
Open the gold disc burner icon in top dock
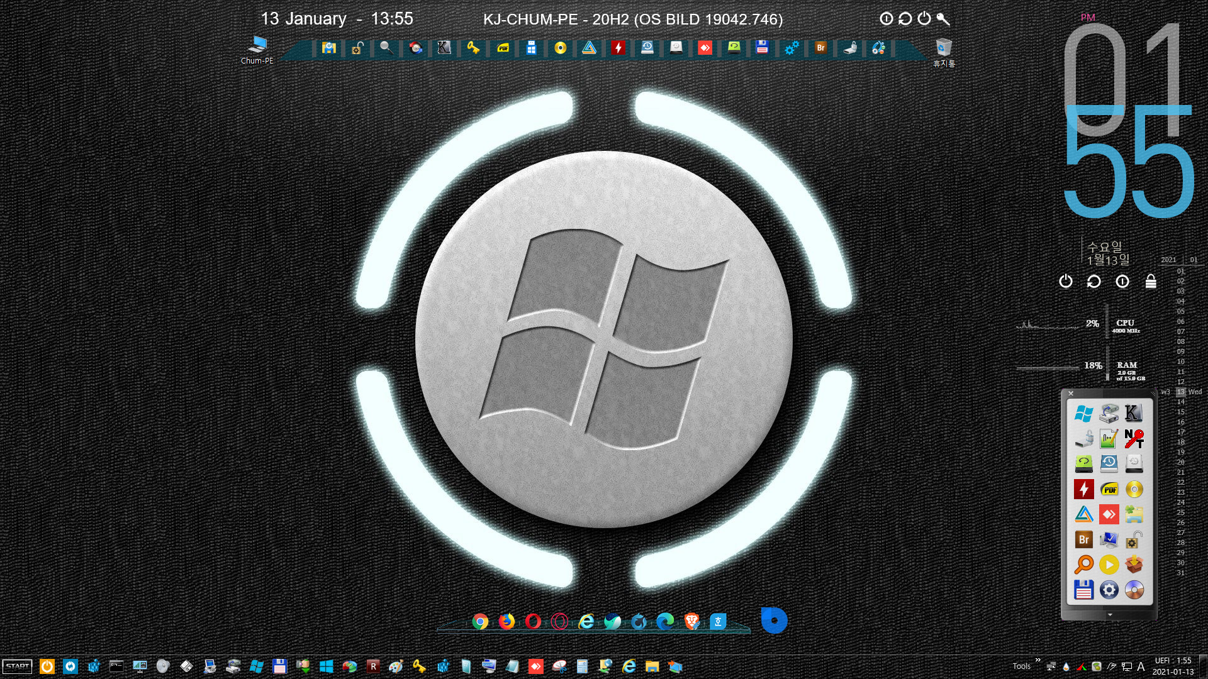point(560,48)
